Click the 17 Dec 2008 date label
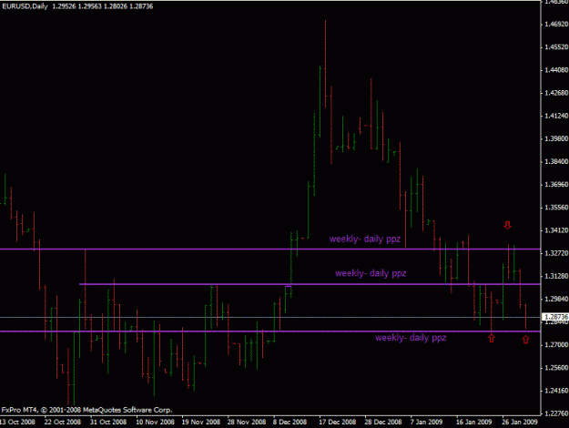Viewport: 569px width, 428px height. point(338,423)
